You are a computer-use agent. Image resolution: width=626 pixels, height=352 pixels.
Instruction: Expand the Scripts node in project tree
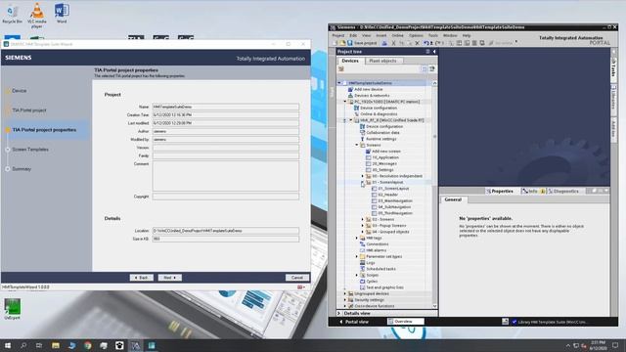click(357, 275)
